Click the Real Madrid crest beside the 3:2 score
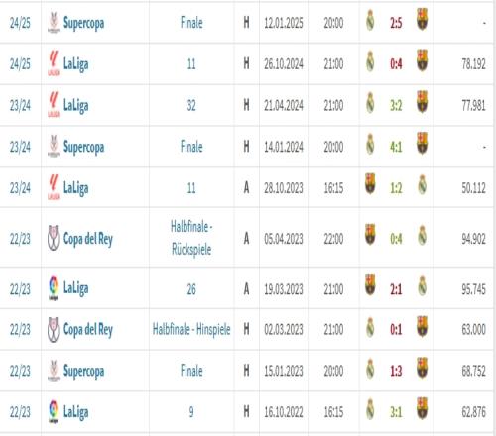The image size is (496, 436). [370, 102]
